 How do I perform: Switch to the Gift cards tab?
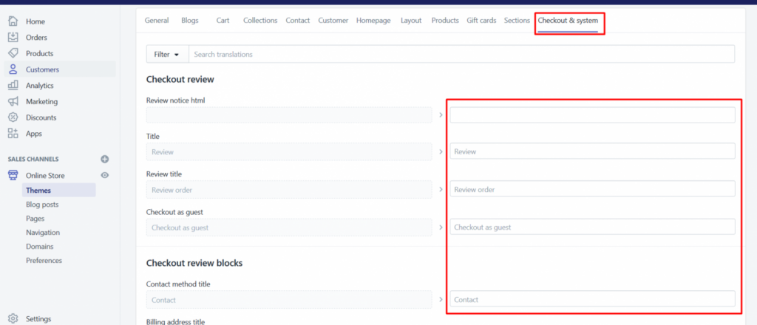pos(481,21)
